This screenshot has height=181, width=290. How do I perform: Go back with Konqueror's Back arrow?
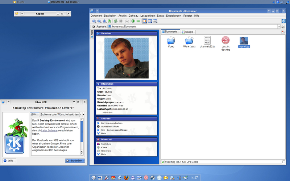94,21
